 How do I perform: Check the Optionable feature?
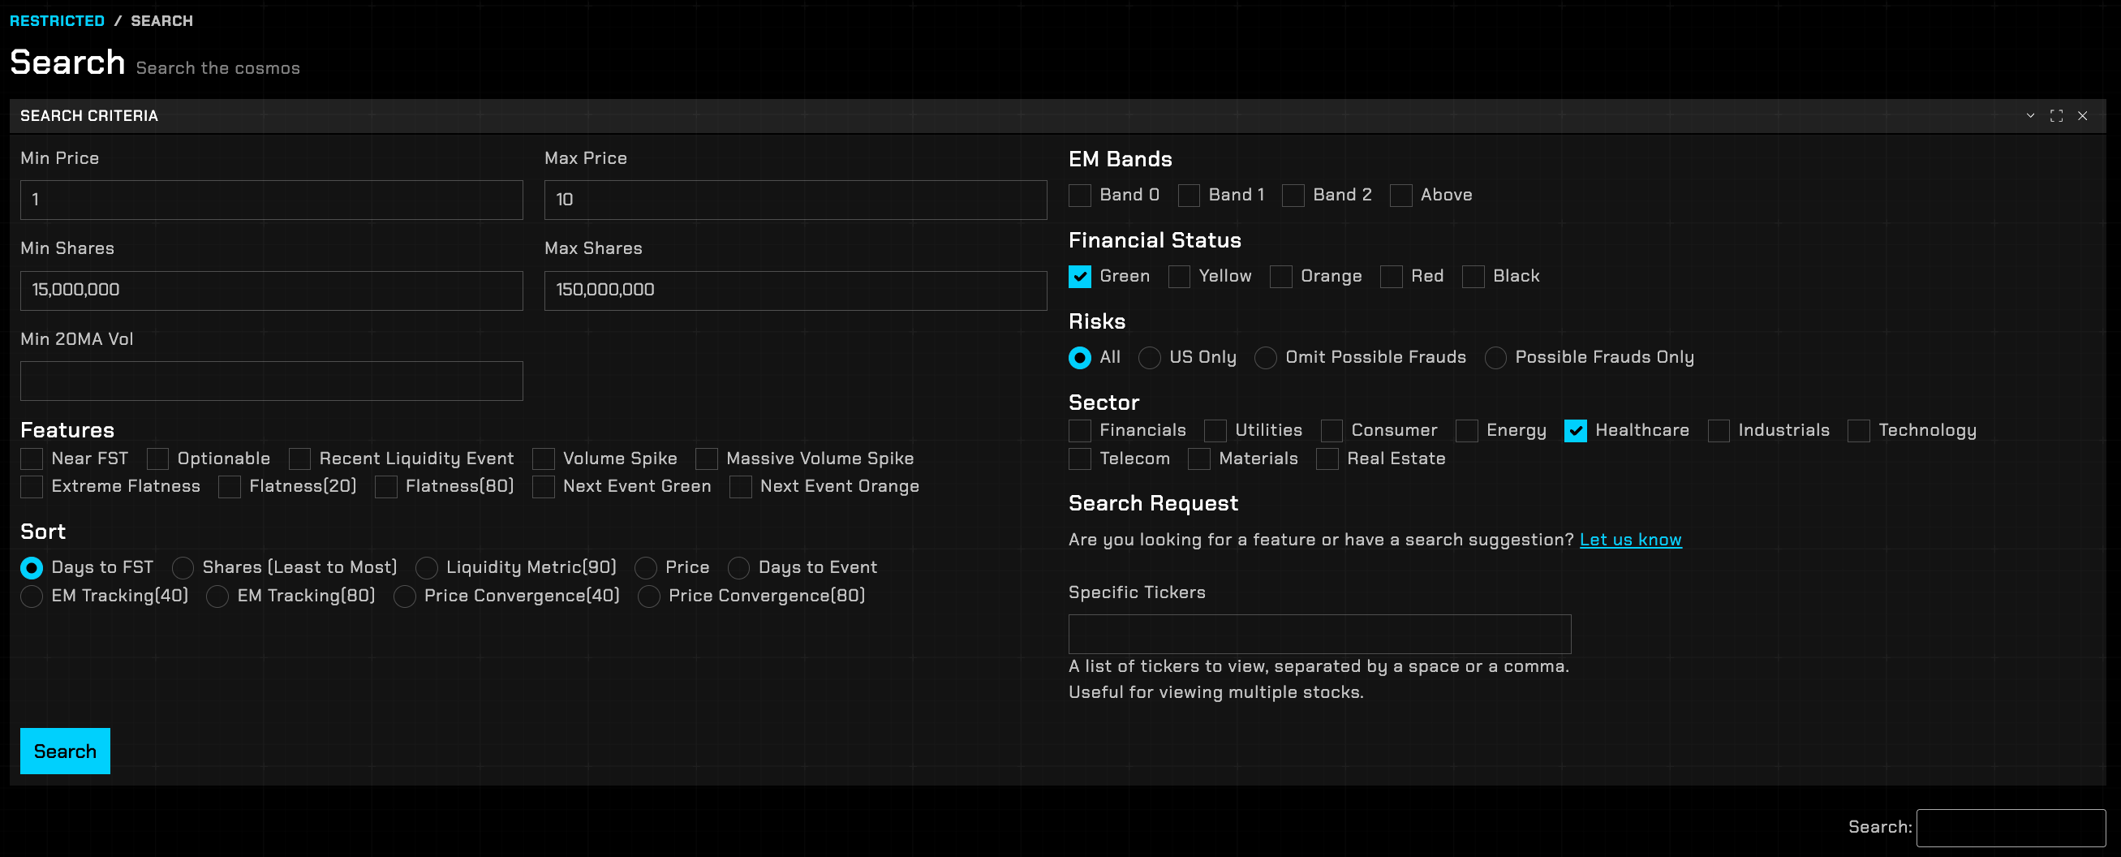157,459
